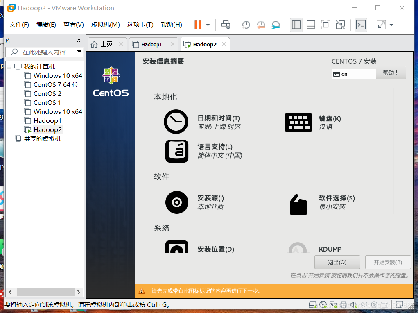Click the hard disk status bar icon
The width and height of the screenshot is (418, 313).
[x=312, y=305]
